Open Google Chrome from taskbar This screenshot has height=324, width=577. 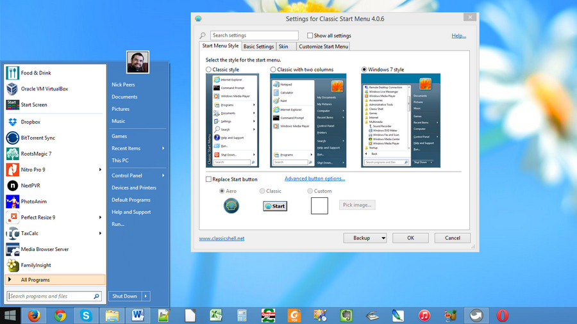[60, 316]
